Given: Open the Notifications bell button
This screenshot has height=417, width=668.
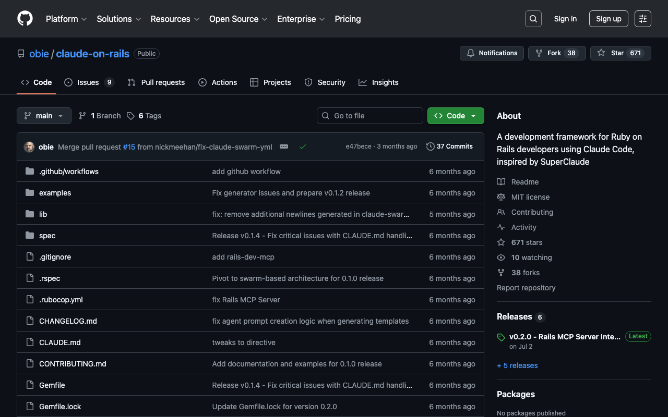Looking at the screenshot, I should click(492, 53).
